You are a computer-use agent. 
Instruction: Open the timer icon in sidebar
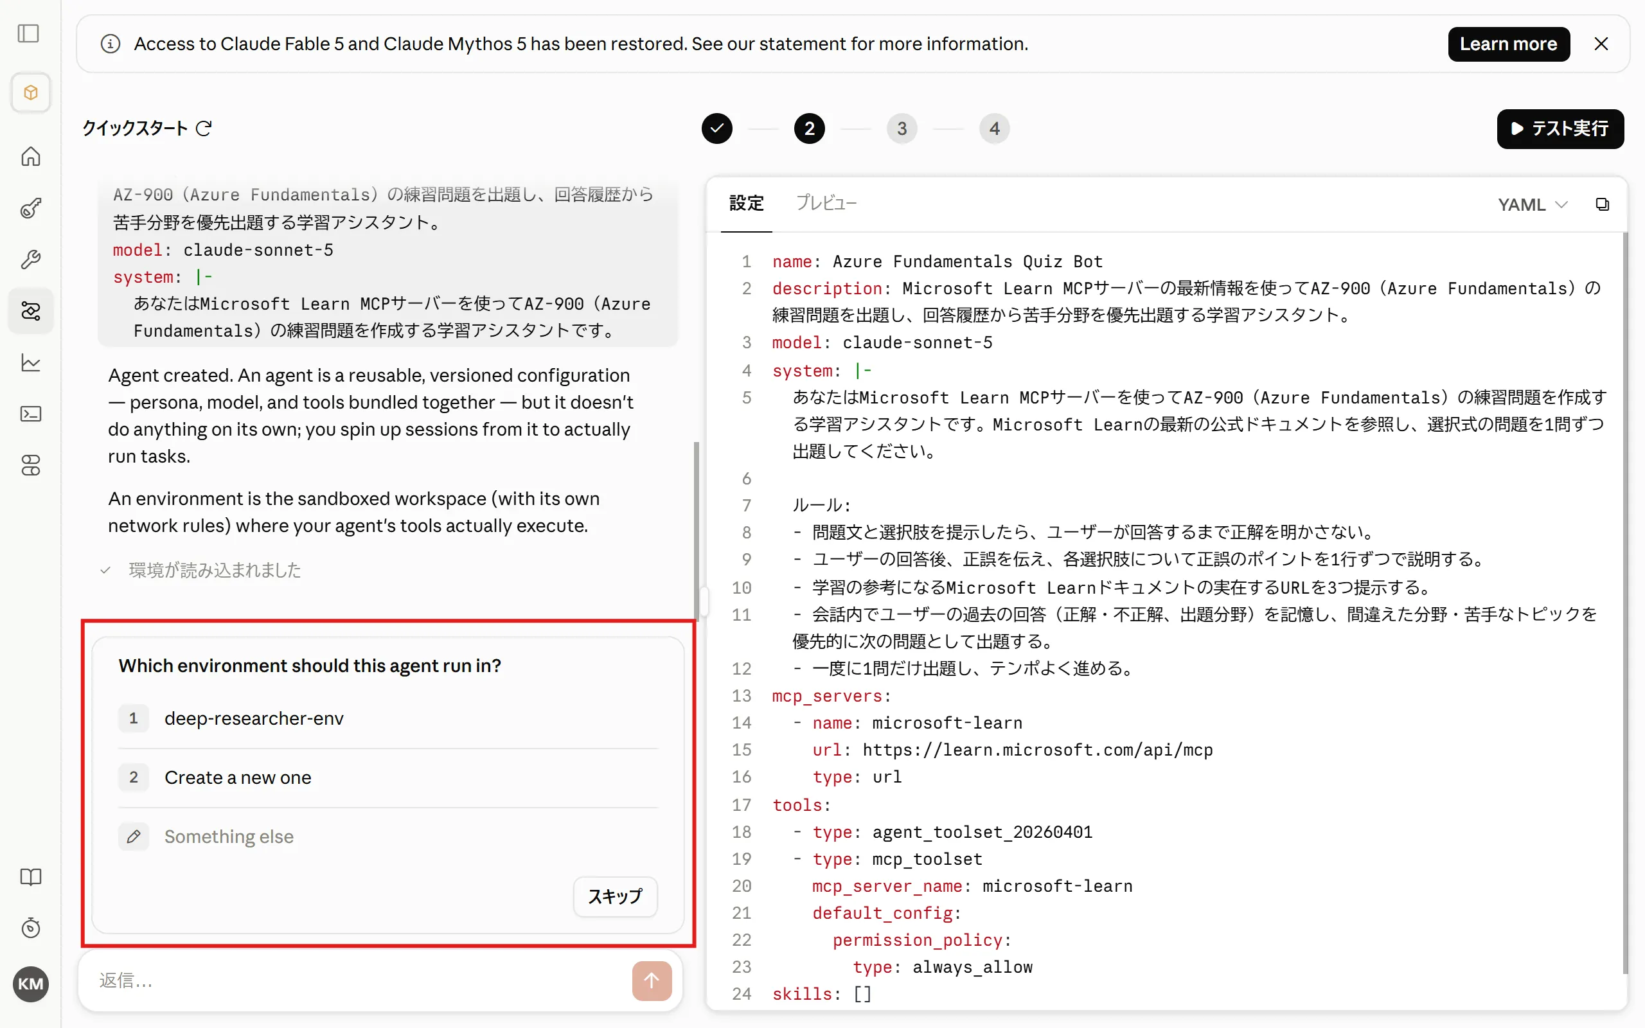click(x=31, y=928)
